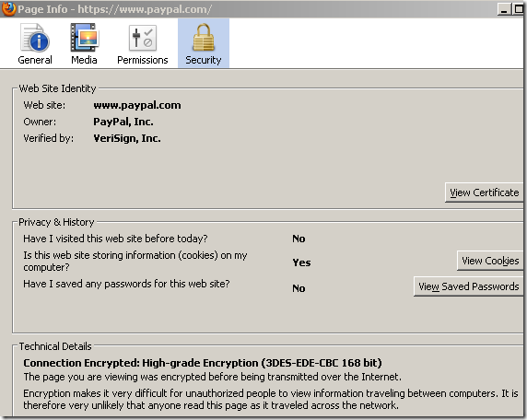Viewport: 527px width, 420px height.
Task: Click the 'page you are viewing was encrypted' sentence
Action: point(212,377)
